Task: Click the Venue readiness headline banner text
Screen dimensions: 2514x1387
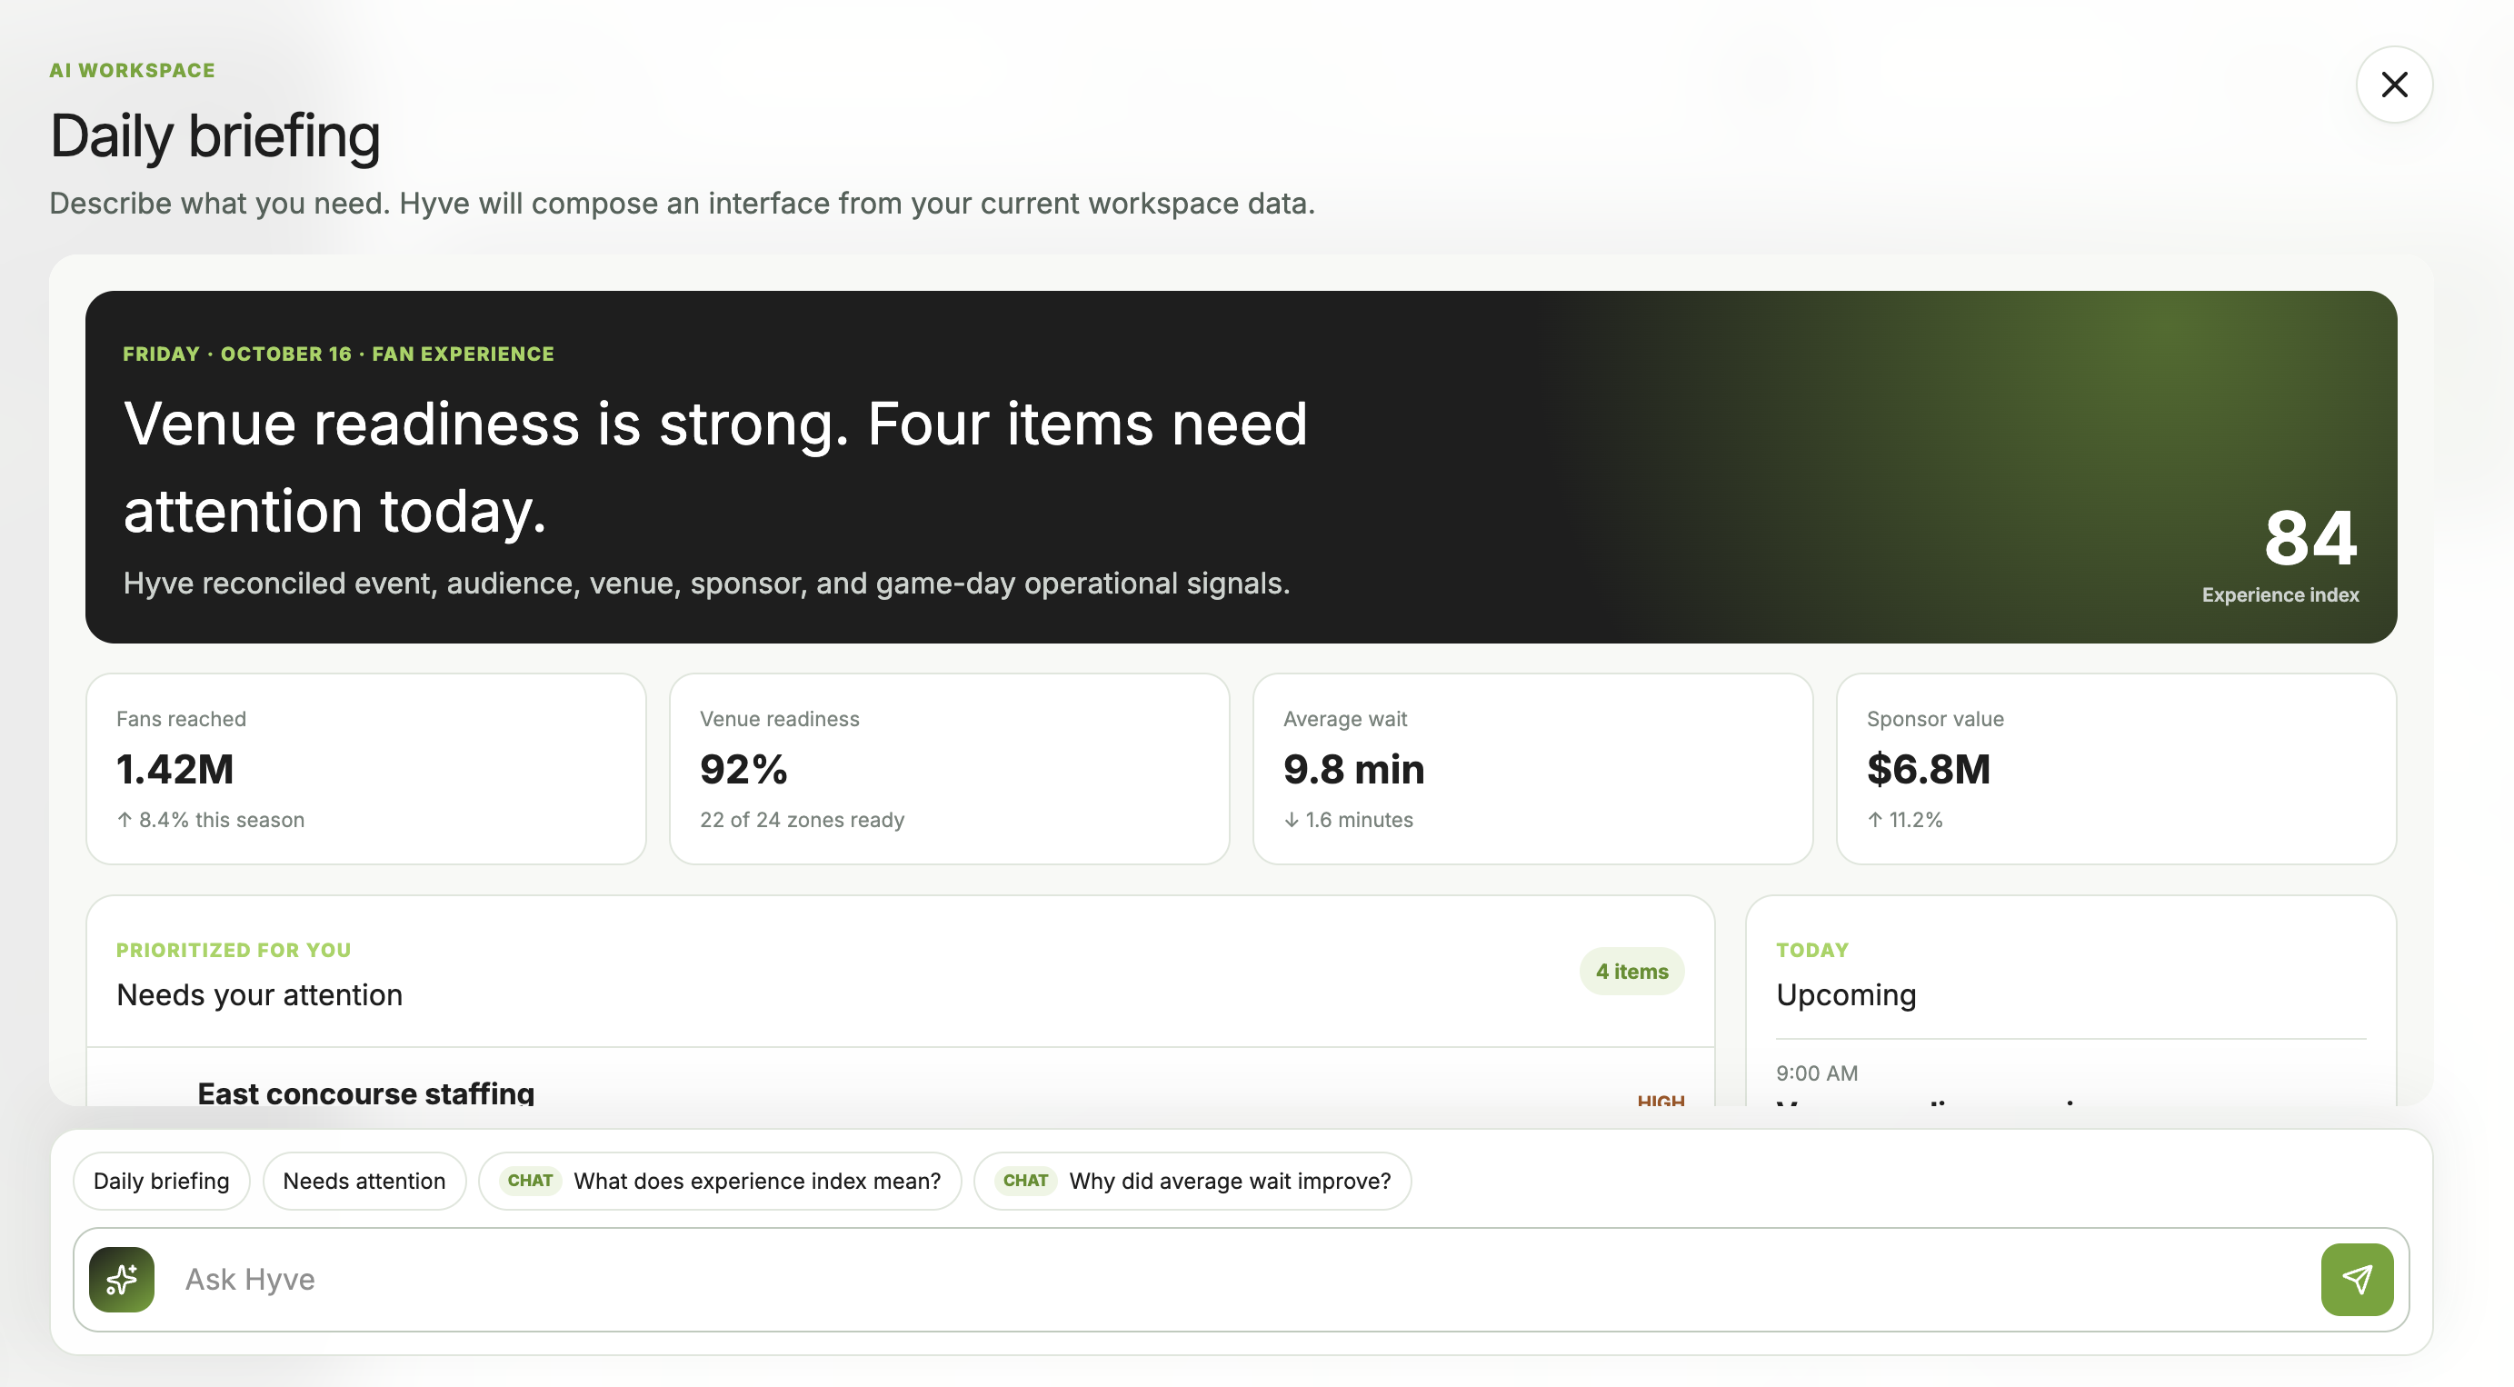Action: click(x=714, y=466)
